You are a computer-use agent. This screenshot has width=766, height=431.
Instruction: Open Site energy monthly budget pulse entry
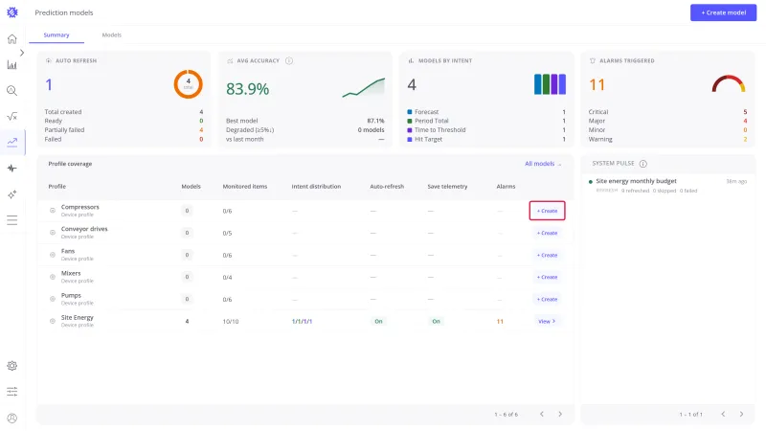[x=667, y=185]
